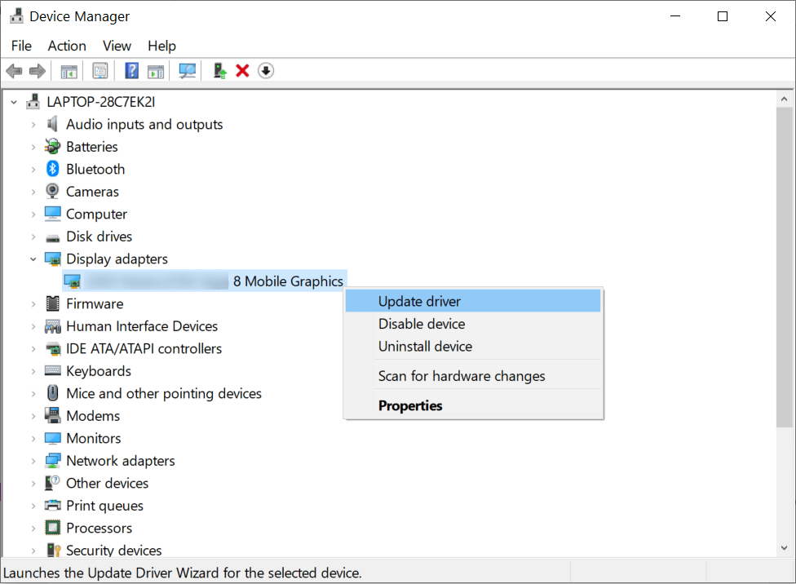The height and width of the screenshot is (584, 796).
Task: Open the File menu
Action: click(21, 46)
